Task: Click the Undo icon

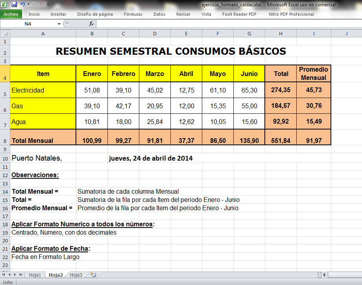Action: coord(23,4)
